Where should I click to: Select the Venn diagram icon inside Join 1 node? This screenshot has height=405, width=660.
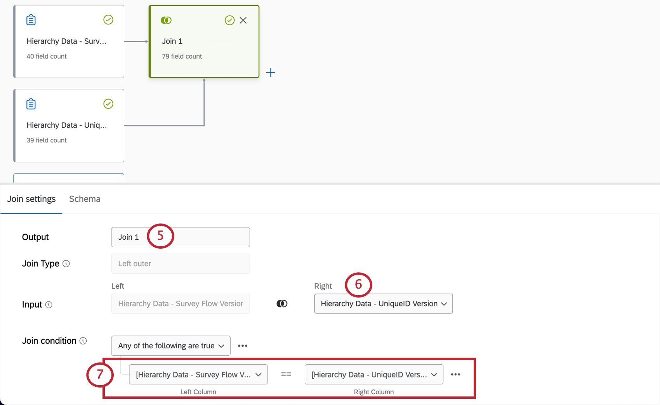pos(166,20)
